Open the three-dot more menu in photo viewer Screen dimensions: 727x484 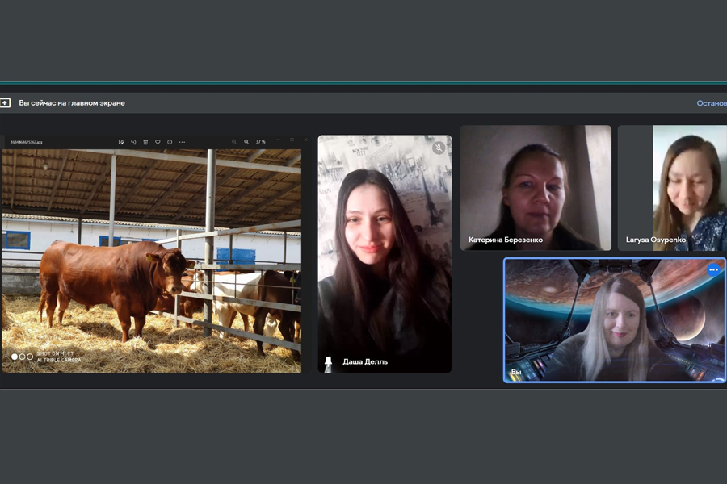tap(183, 142)
